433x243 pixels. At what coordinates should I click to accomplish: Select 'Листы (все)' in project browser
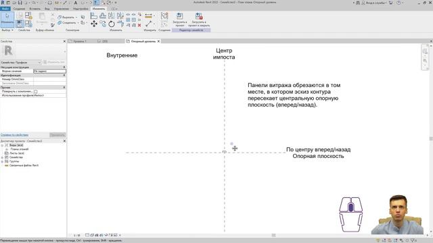coord(17,153)
